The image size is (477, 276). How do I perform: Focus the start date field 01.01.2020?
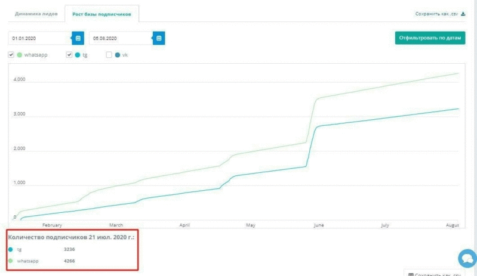40,38
